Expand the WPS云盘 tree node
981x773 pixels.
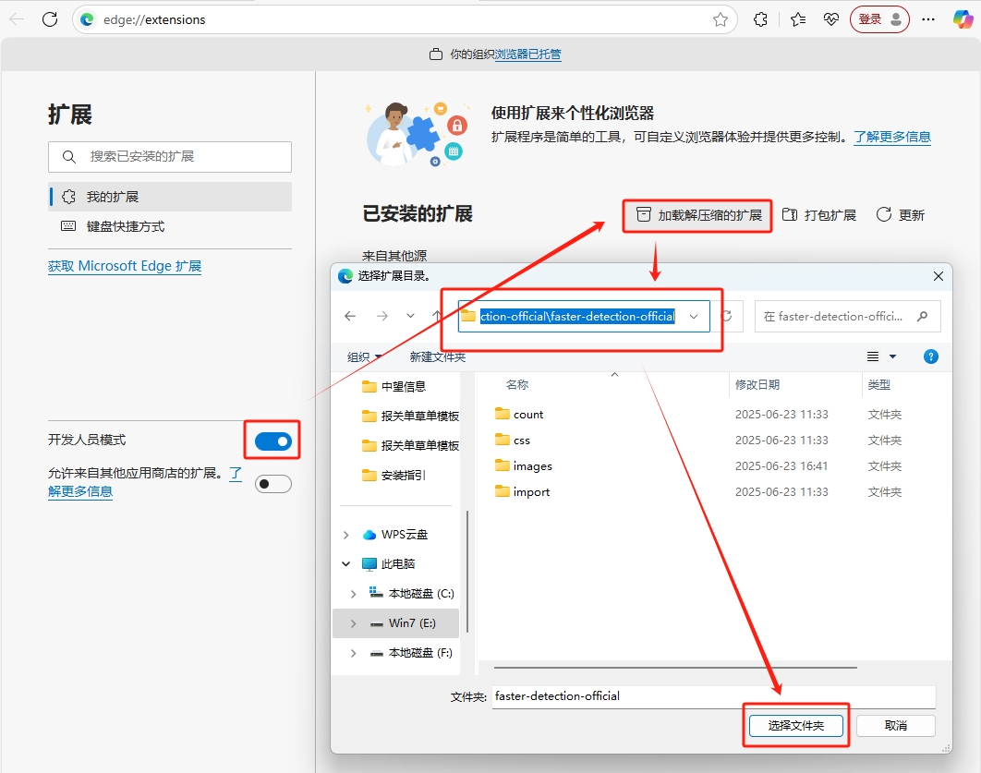click(x=346, y=535)
